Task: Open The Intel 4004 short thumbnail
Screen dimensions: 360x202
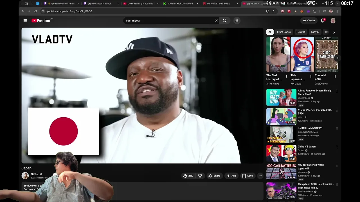Action: coord(326,54)
